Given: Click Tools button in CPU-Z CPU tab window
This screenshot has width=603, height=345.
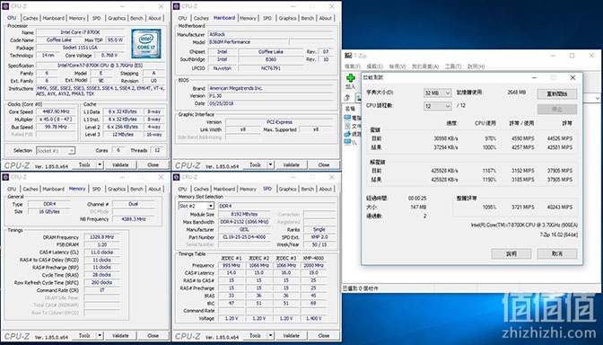Looking at the screenshot, I should pyautogui.click(x=84, y=164).
